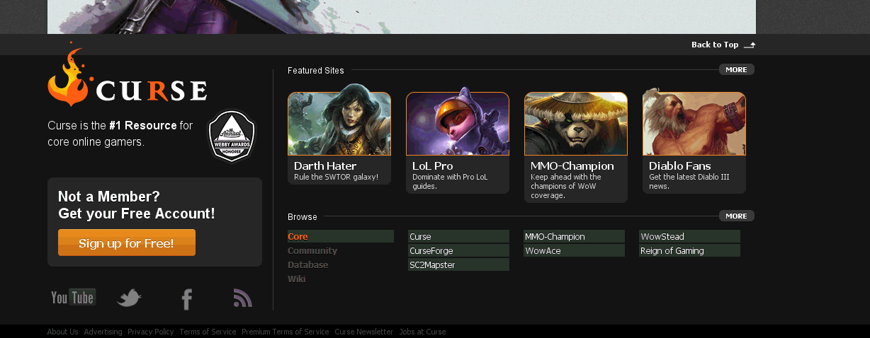Open the Curse YouTube channel icon
870x338 pixels.
coord(73,298)
